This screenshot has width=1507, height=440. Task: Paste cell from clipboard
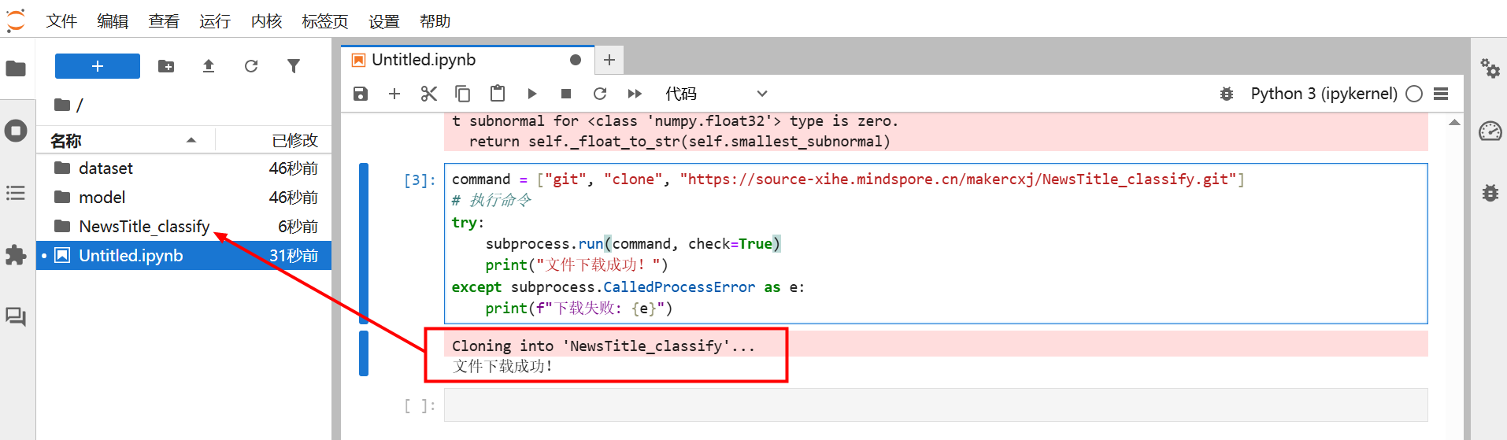pyautogui.click(x=498, y=94)
